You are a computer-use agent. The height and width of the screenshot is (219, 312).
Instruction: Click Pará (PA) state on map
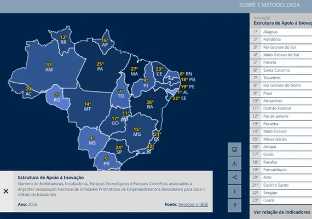[100, 66]
